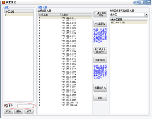The image size is (152, 119).
Task: Select machine row 192.168.1.230
Action: 65,77
